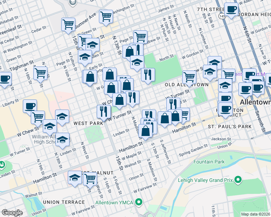Open the Map data ©2026 attribution
Image resolution: width=271 pixels, height=217 pixels.
tap(256, 214)
